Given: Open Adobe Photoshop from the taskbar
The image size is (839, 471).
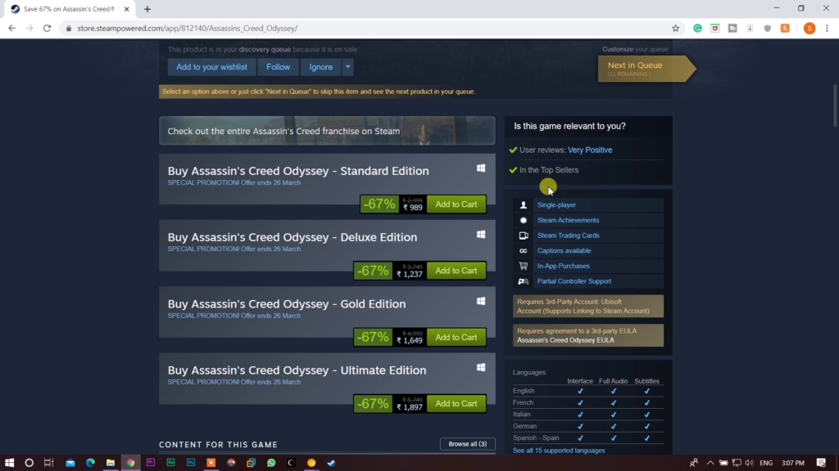Looking at the screenshot, I should pyautogui.click(x=191, y=463).
